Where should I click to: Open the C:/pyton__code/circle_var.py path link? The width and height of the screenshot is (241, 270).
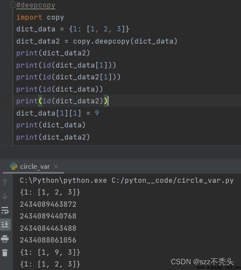coord(172,180)
